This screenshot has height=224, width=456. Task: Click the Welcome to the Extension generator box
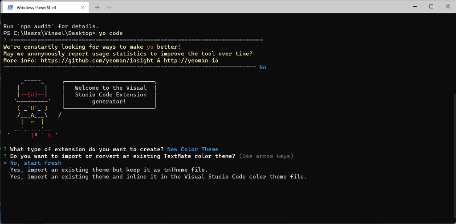pyautogui.click(x=109, y=95)
